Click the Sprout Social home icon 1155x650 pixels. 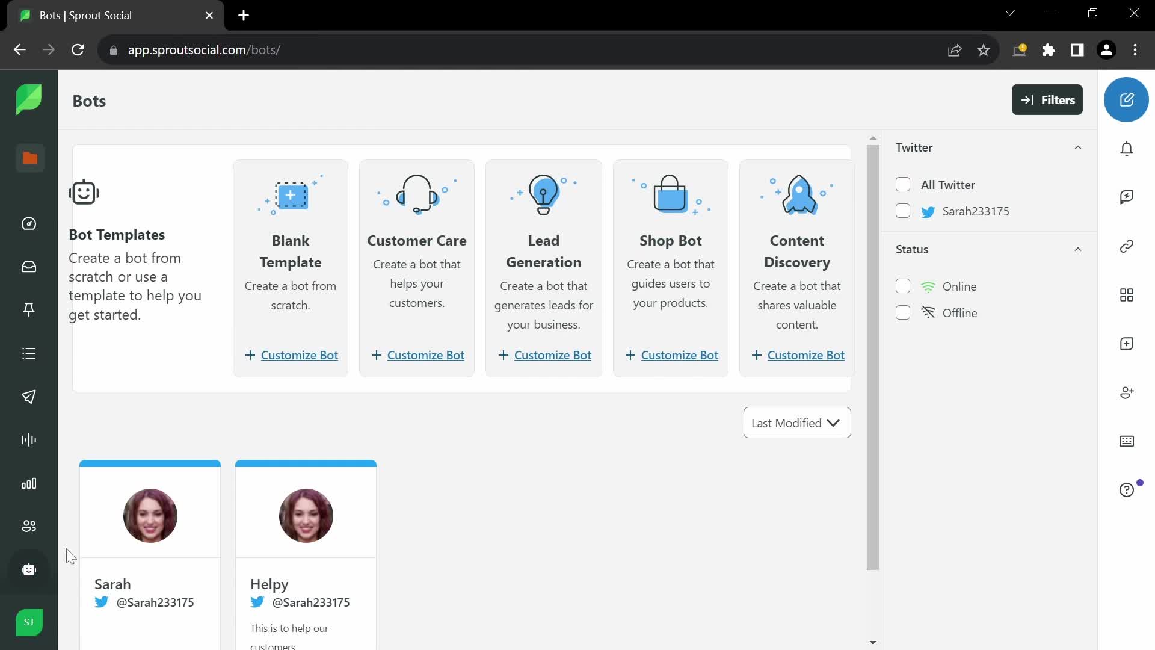click(29, 99)
